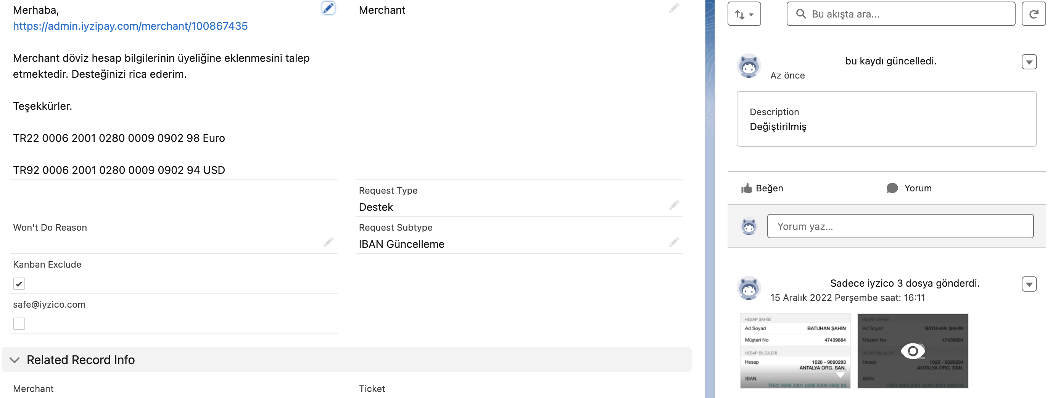
Task: Open actions menu for 3-file post
Action: (1029, 284)
